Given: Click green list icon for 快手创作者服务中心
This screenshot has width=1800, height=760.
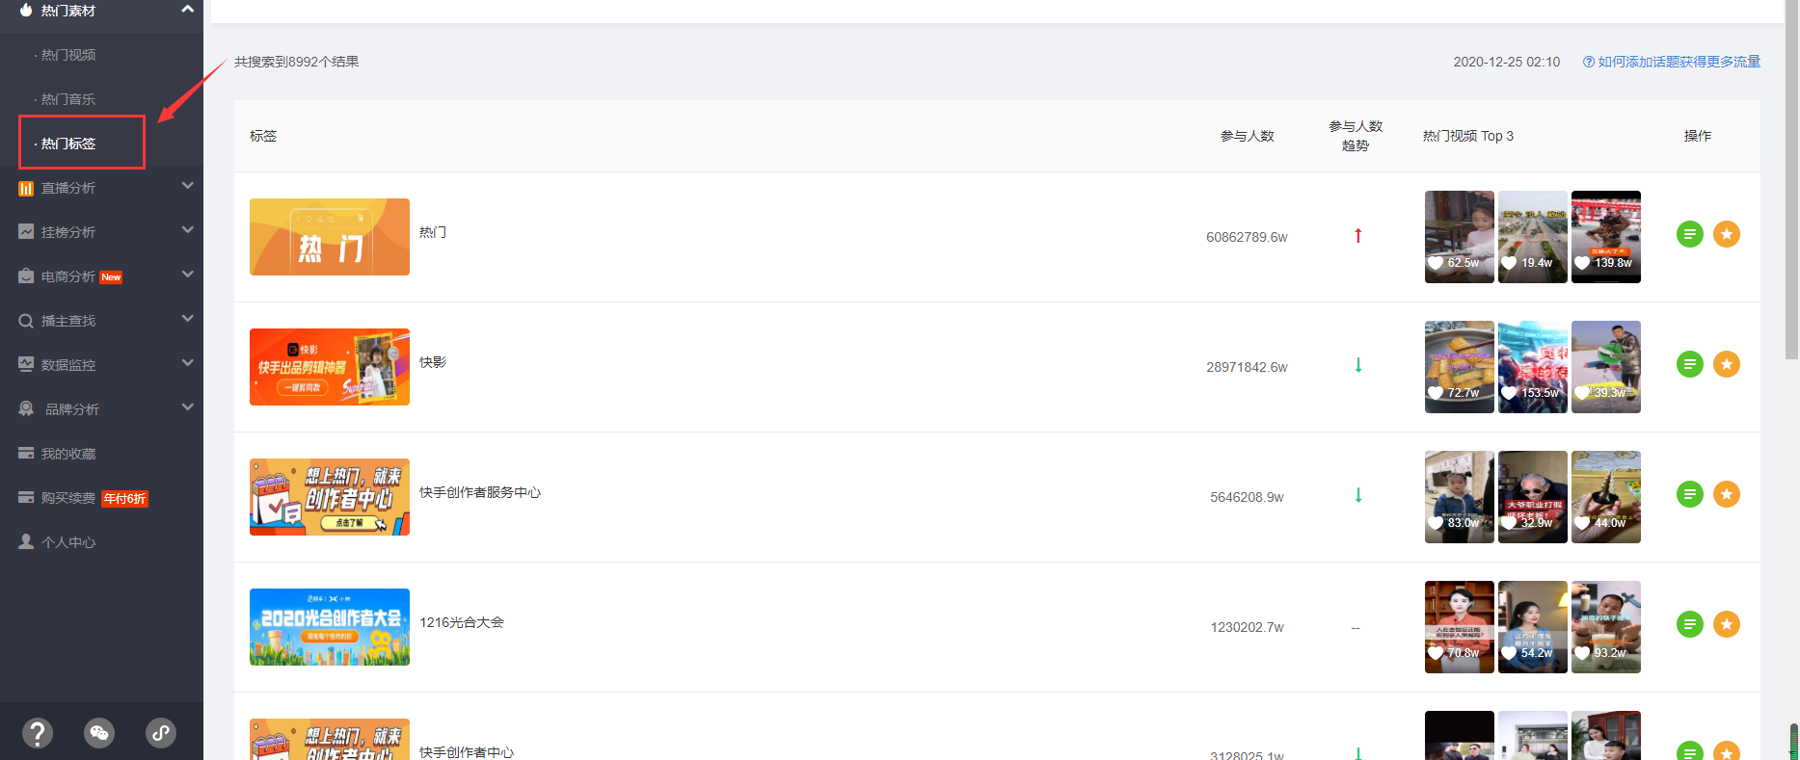Looking at the screenshot, I should pos(1689,494).
